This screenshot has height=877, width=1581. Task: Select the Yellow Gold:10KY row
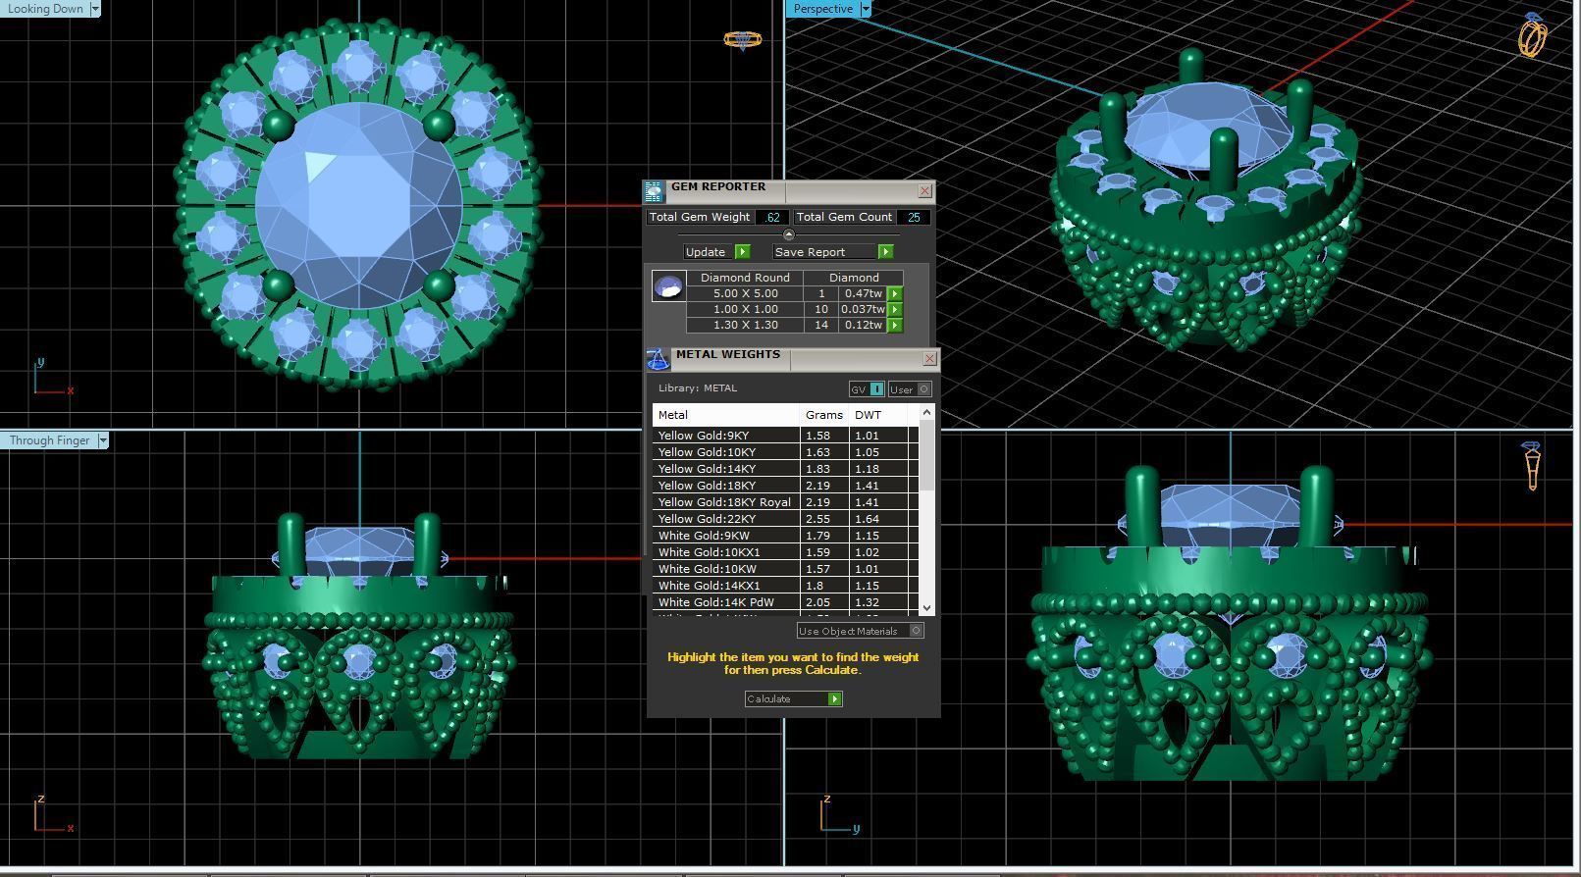click(785, 452)
